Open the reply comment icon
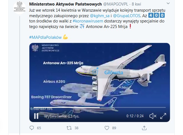Viewport: 183px width, 135px height. click(32, 128)
